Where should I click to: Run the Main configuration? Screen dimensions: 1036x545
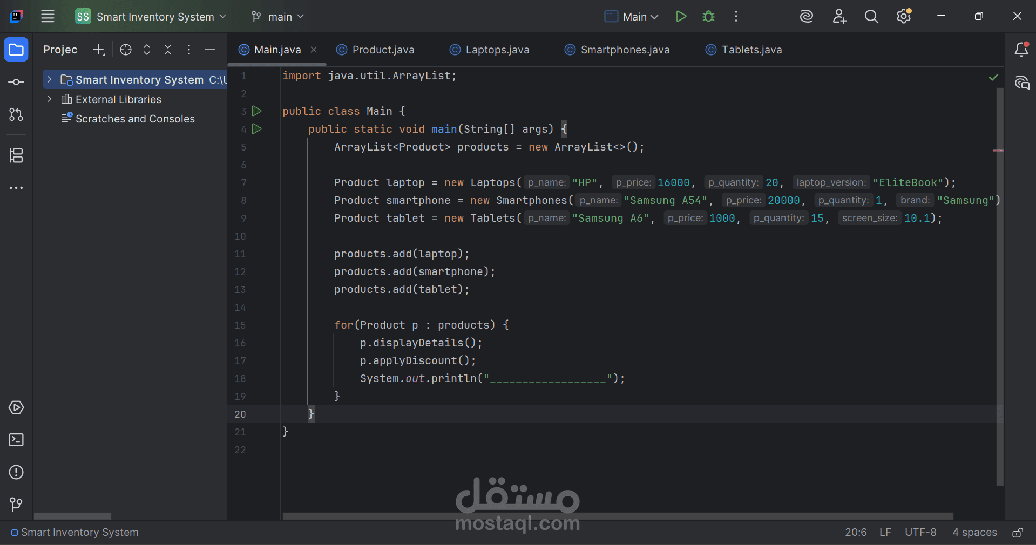coord(681,17)
